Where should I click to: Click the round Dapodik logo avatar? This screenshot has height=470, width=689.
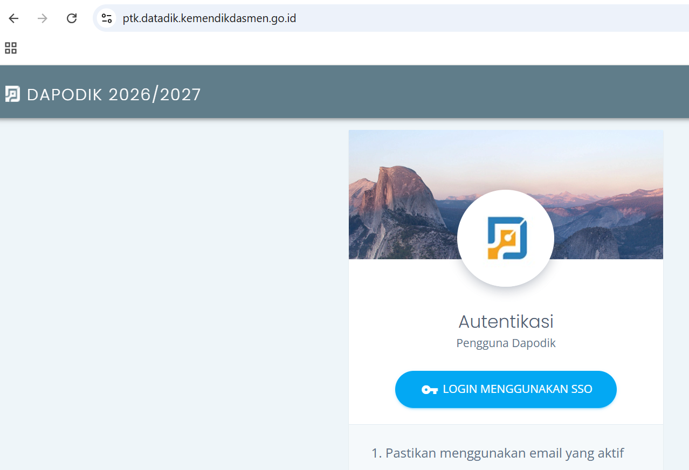506,238
